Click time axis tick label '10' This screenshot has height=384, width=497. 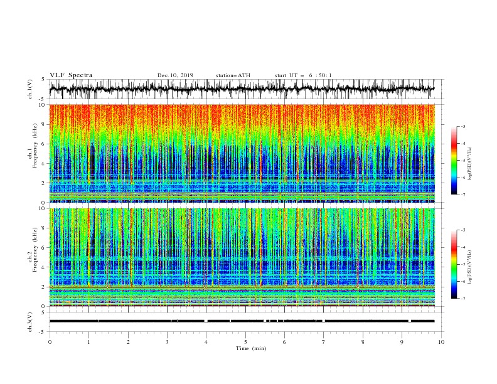coord(441,342)
